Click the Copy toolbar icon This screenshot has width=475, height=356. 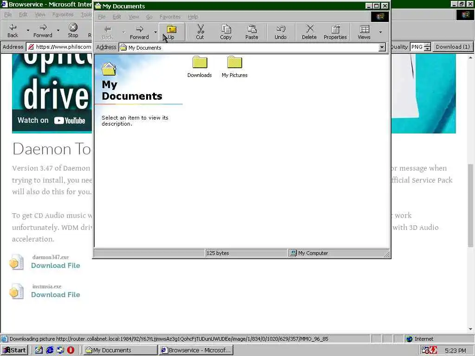[x=226, y=32]
